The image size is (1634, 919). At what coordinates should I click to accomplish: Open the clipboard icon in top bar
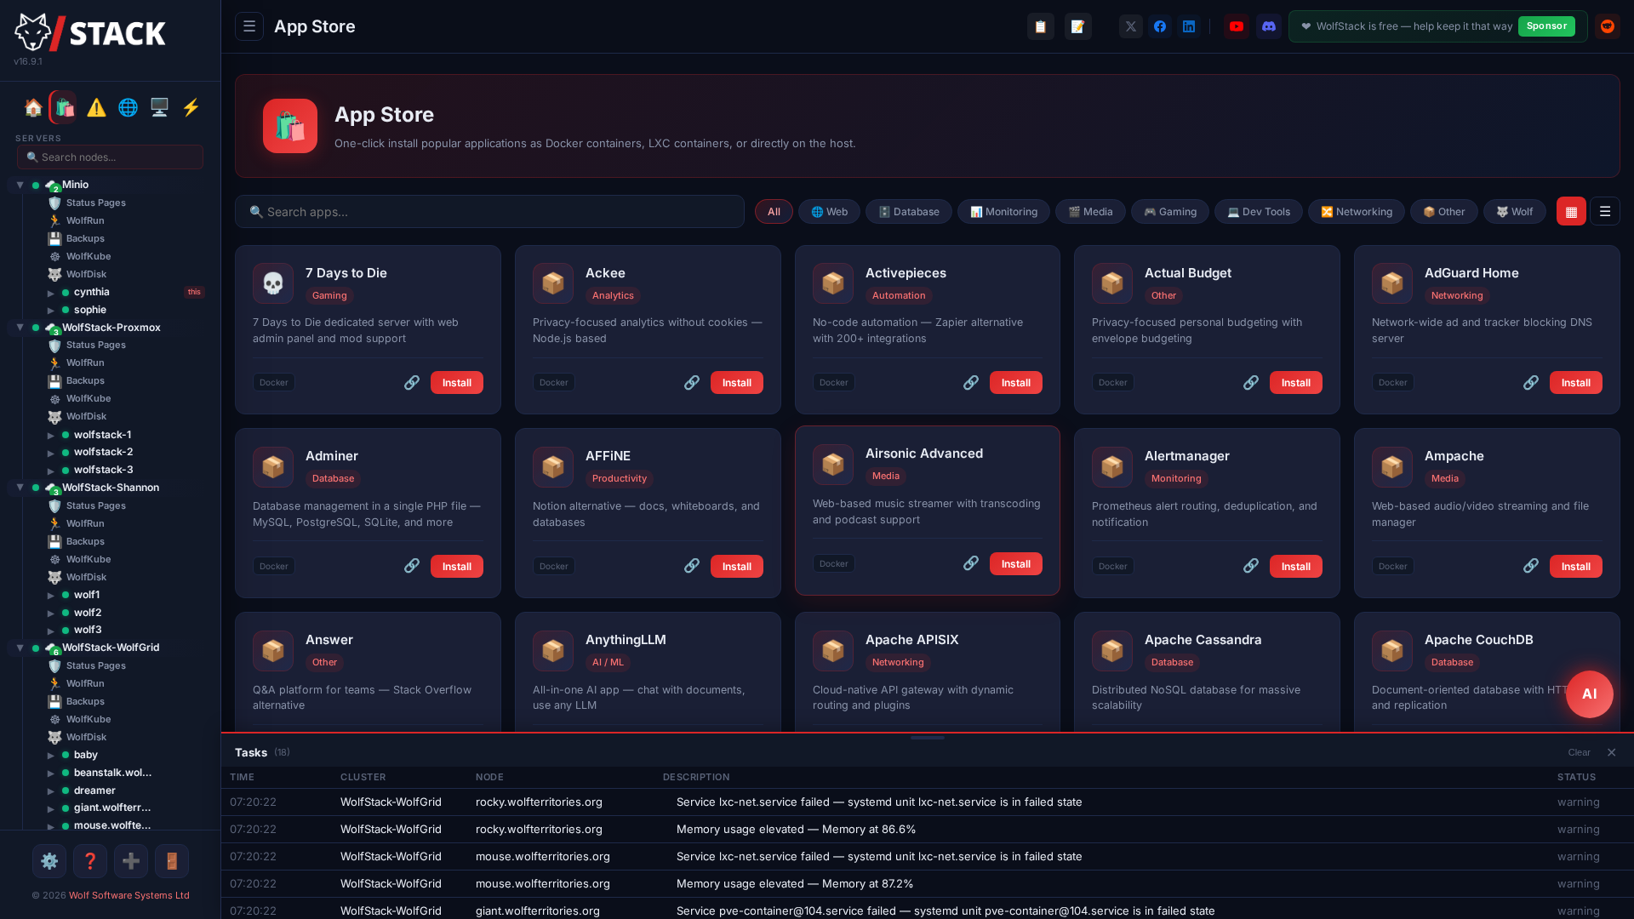click(1040, 26)
